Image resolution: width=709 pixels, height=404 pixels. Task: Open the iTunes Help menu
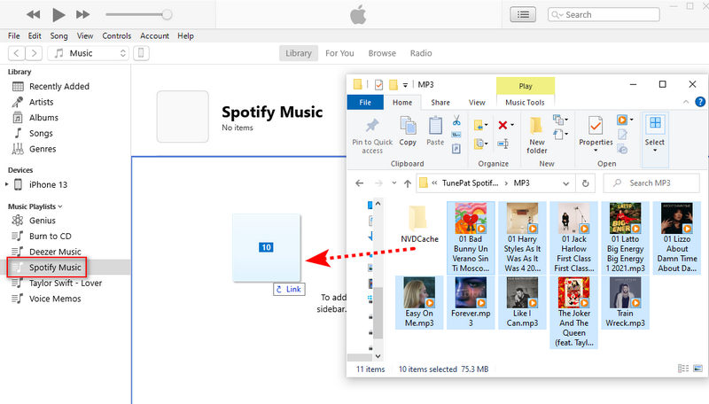pos(185,35)
